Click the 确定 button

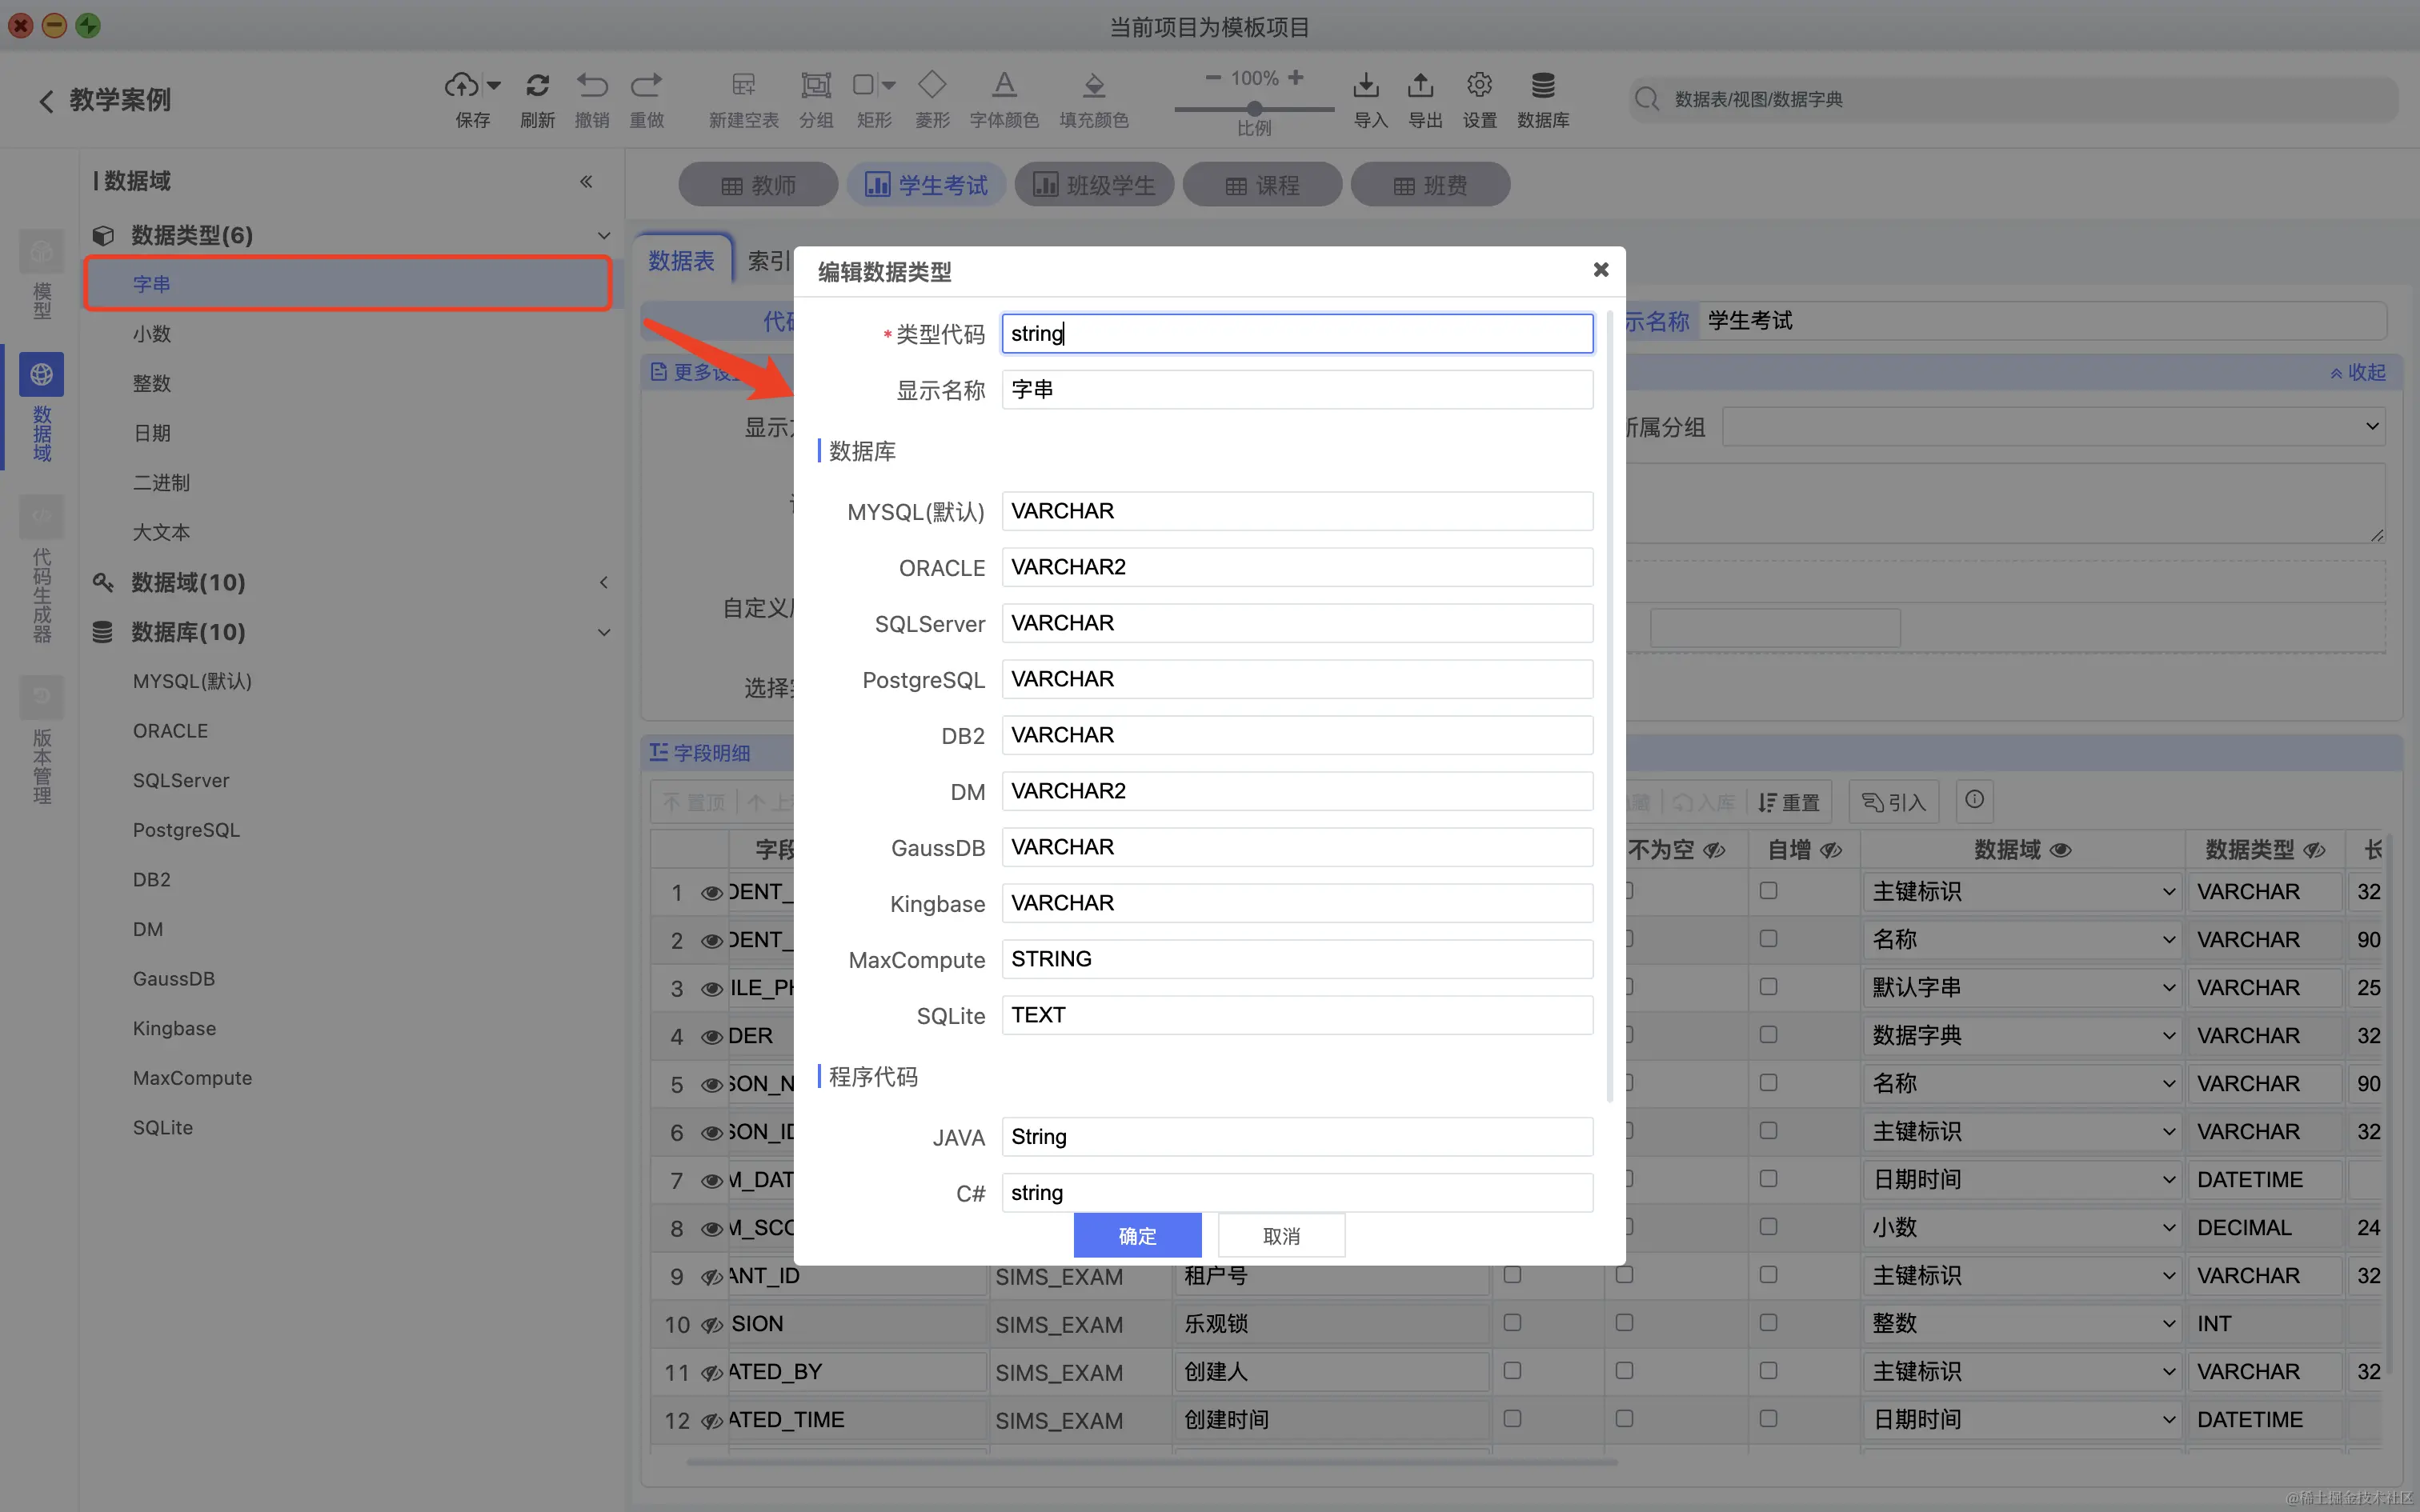[1137, 1236]
